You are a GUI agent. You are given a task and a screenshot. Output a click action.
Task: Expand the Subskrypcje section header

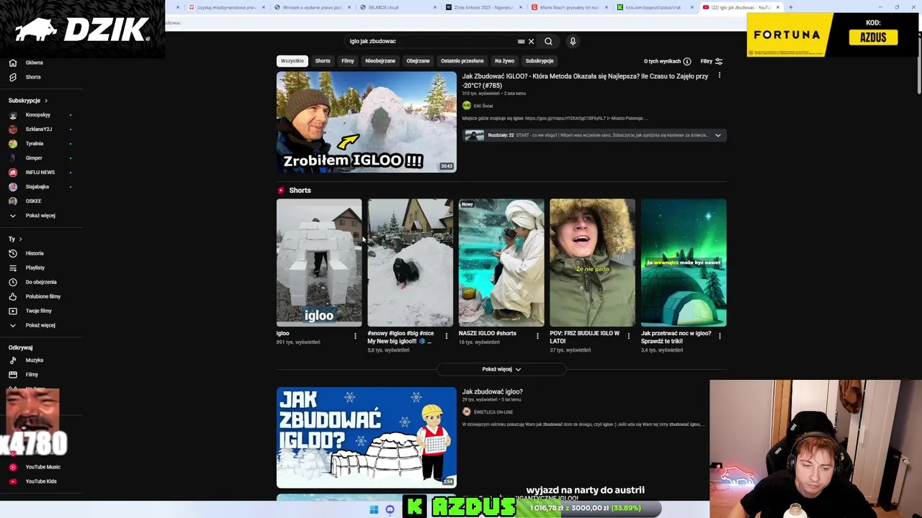pyautogui.click(x=28, y=101)
